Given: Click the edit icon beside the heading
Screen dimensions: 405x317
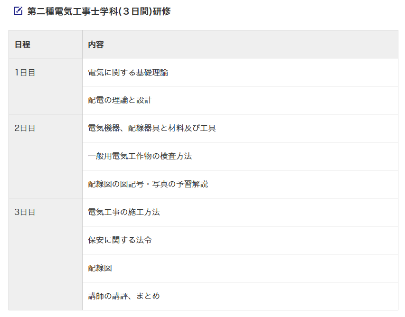Looking at the screenshot, I should 18,11.
